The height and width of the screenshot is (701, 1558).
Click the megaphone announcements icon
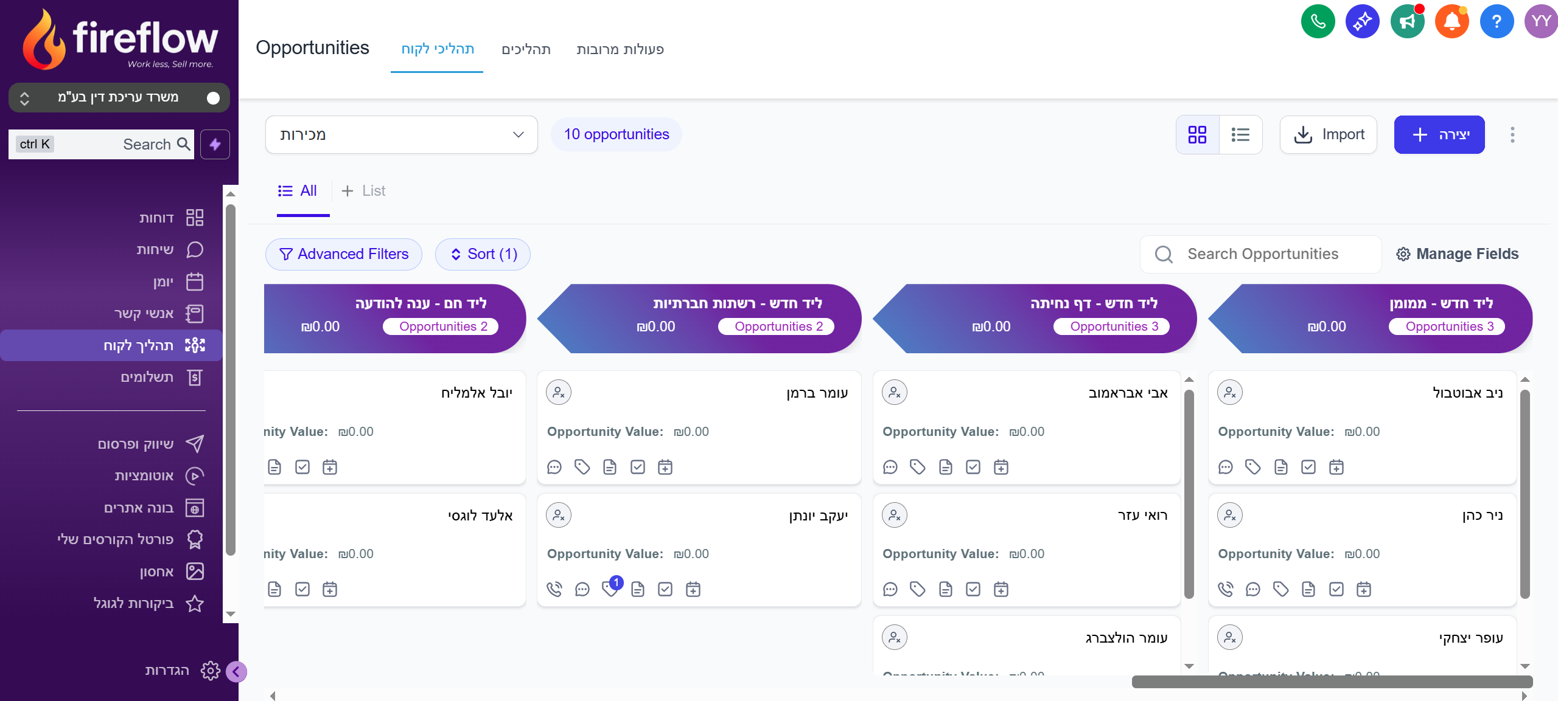[1407, 21]
